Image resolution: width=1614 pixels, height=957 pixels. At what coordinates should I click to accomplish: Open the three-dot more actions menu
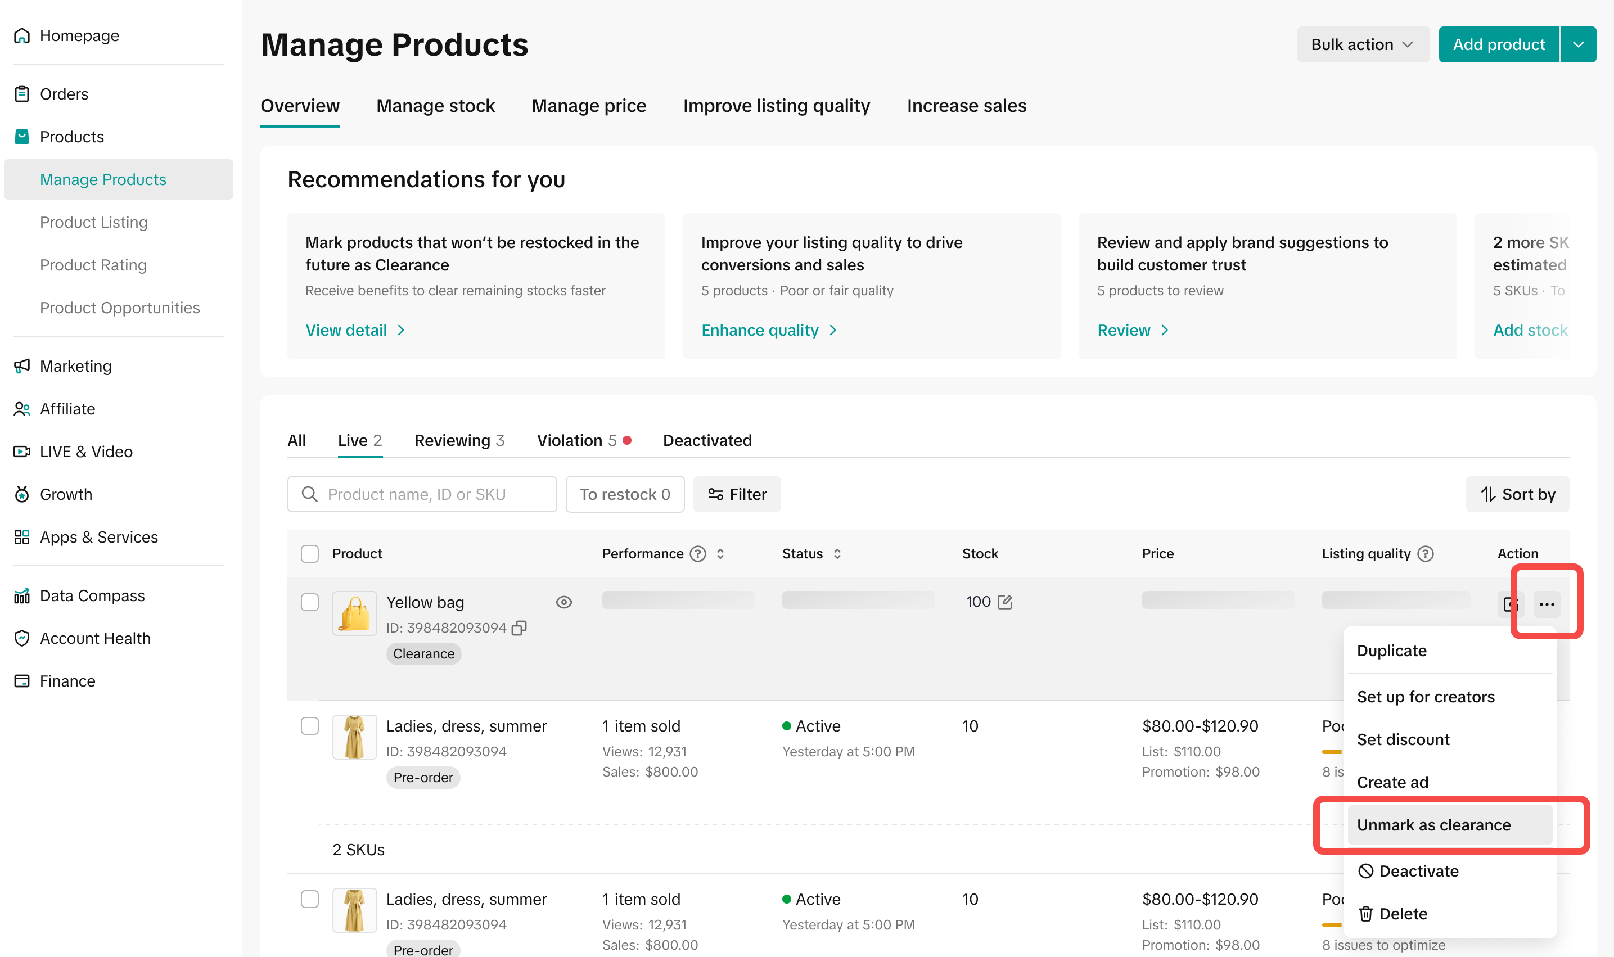(x=1547, y=604)
